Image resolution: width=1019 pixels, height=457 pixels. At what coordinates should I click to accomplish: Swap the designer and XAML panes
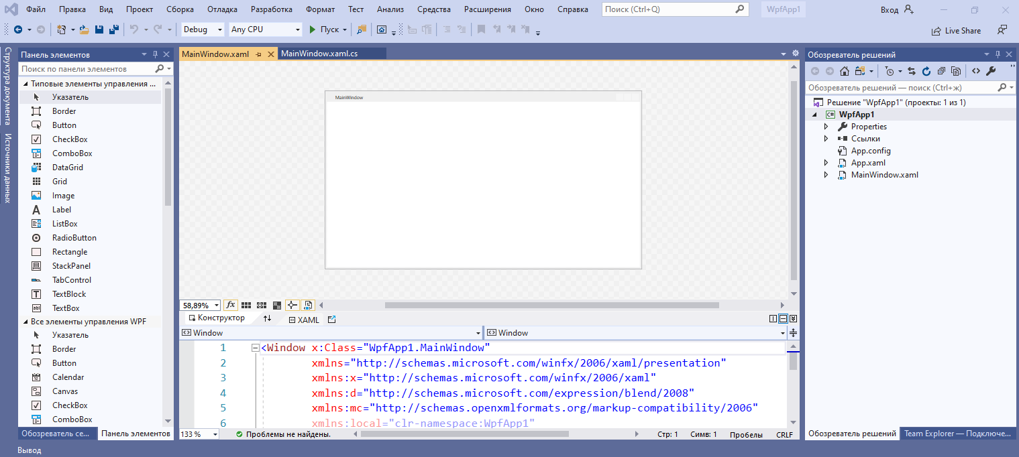pos(267,319)
